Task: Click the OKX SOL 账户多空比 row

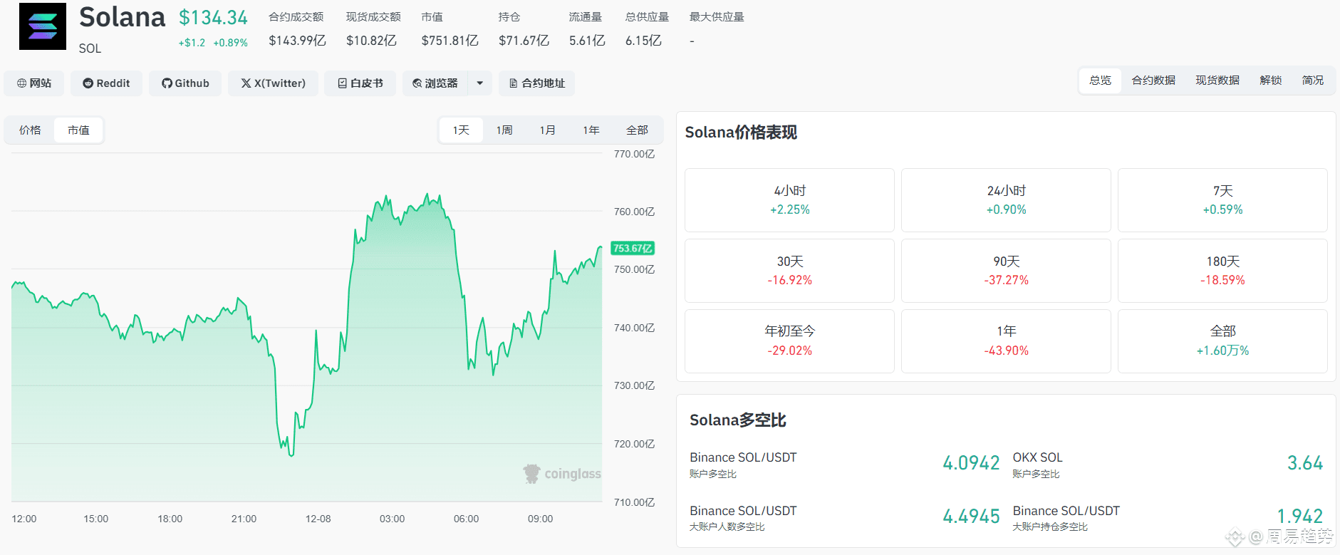Action: pyautogui.click(x=1168, y=464)
